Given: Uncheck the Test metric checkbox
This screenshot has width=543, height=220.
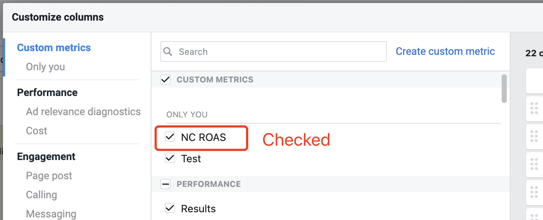Looking at the screenshot, I should 170,159.
